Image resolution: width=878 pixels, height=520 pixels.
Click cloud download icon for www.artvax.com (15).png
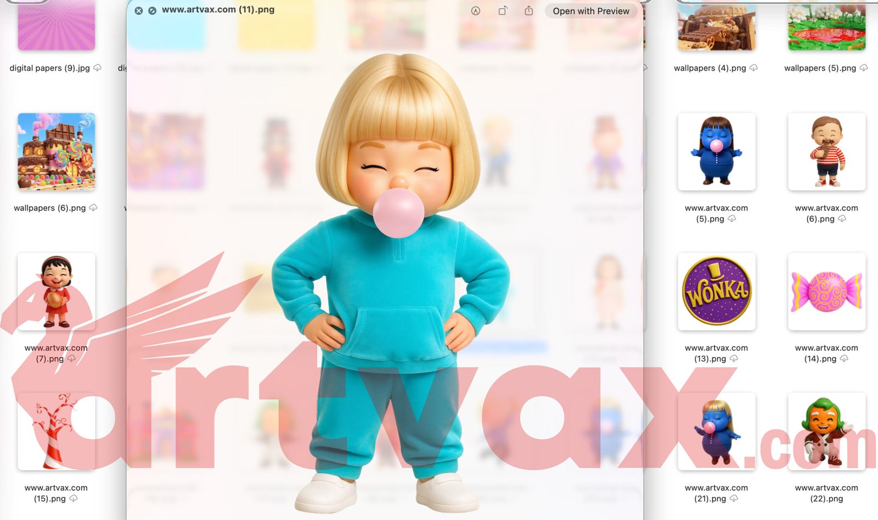(x=73, y=499)
